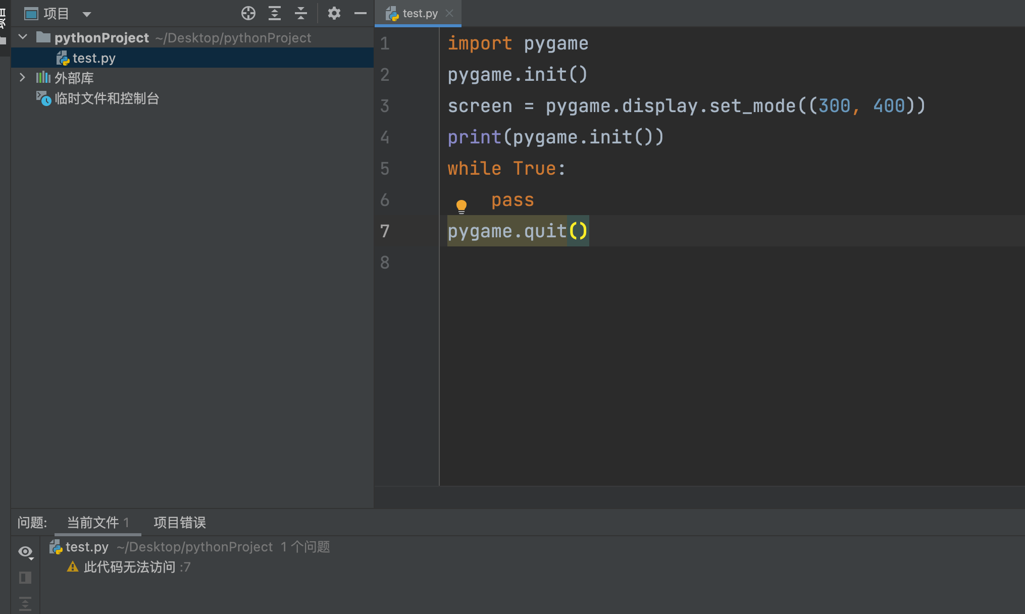Click the expand all icon in project toolbar
This screenshot has height=614, width=1025.
pyautogui.click(x=274, y=13)
